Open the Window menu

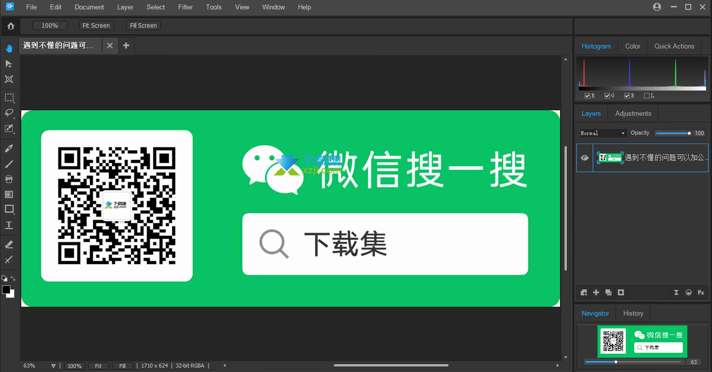[273, 7]
